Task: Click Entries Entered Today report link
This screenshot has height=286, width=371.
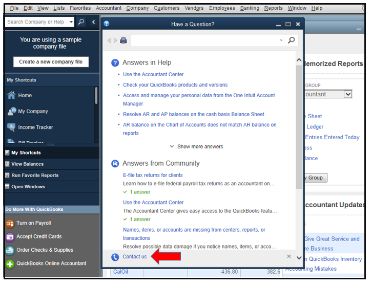Action: click(x=332, y=137)
